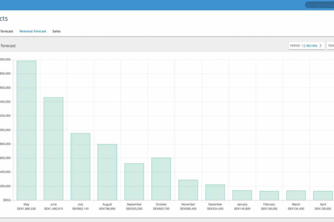334x222 pixels.
Task: Select the March bar in the chart
Action: click(x=296, y=195)
